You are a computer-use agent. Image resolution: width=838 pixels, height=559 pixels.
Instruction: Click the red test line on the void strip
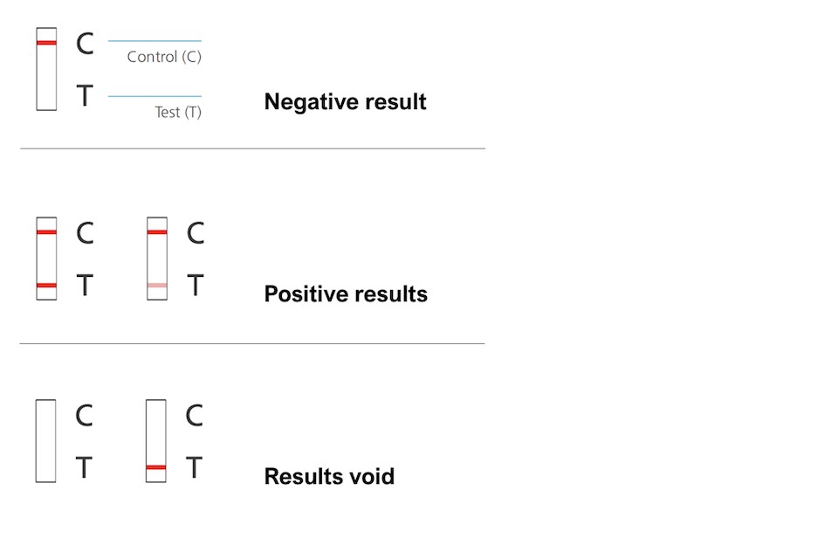coord(156,468)
